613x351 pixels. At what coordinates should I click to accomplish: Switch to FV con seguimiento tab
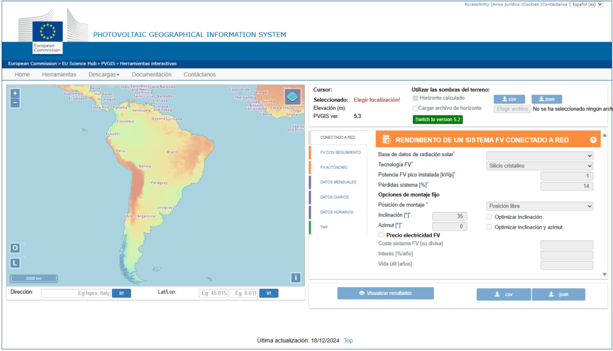341,152
